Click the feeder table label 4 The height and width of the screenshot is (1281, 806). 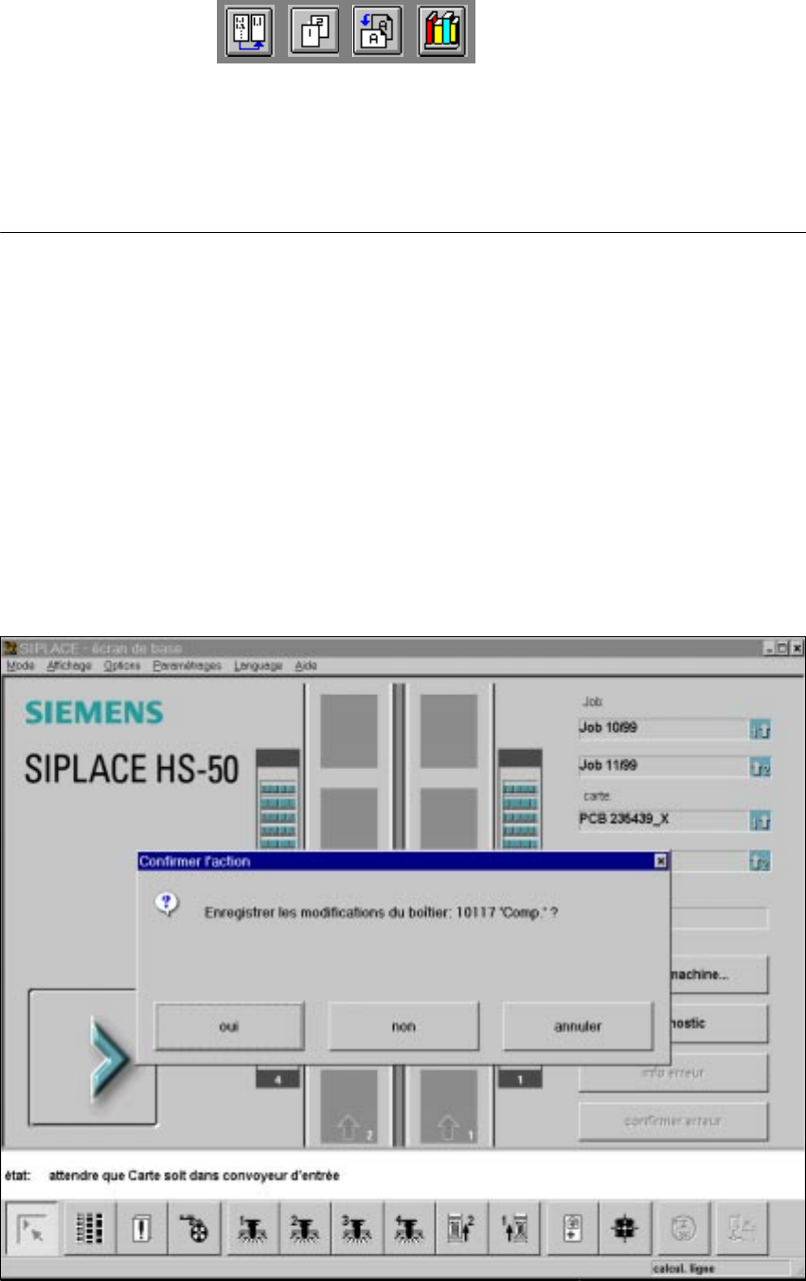(x=277, y=1079)
